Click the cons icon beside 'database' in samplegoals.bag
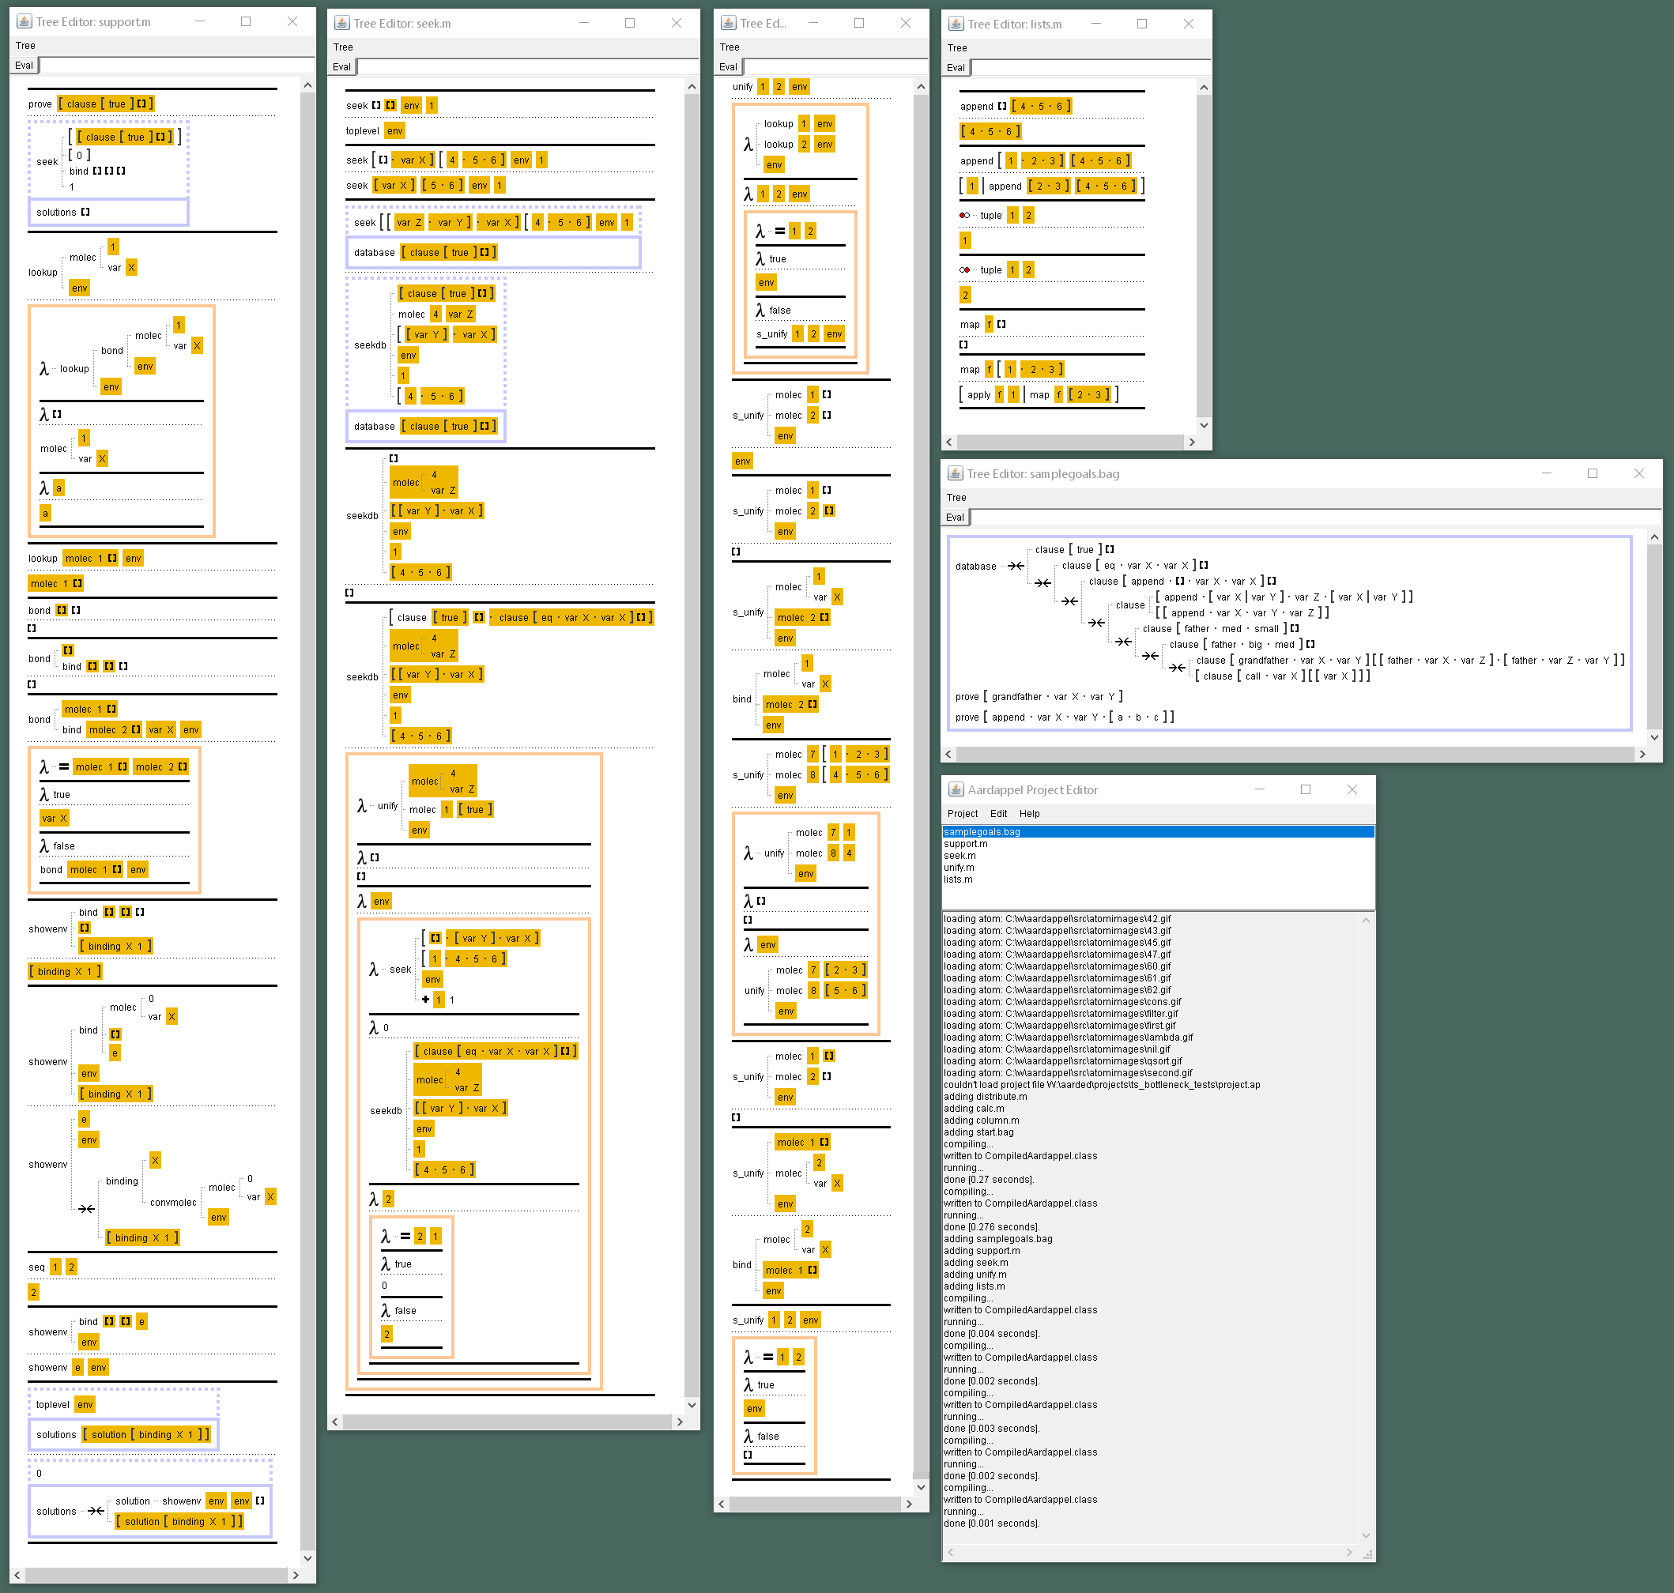 pos(1016,567)
